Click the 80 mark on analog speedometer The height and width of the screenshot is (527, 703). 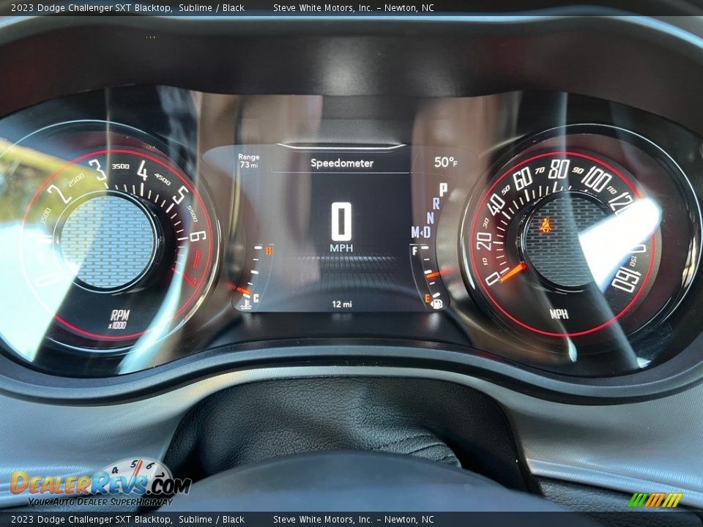tap(559, 169)
